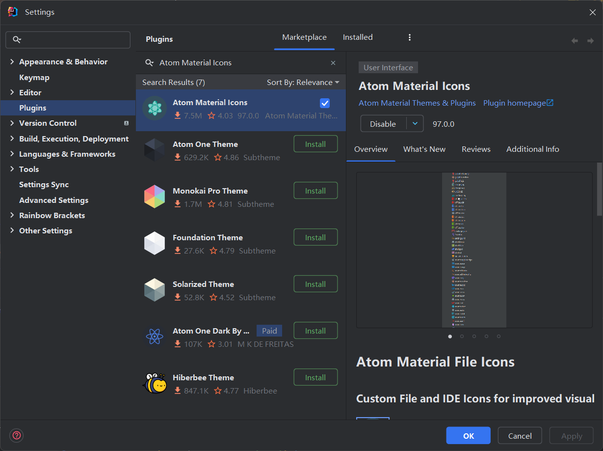603x451 pixels.
Task: Click into the settings search field
Action: (68, 40)
